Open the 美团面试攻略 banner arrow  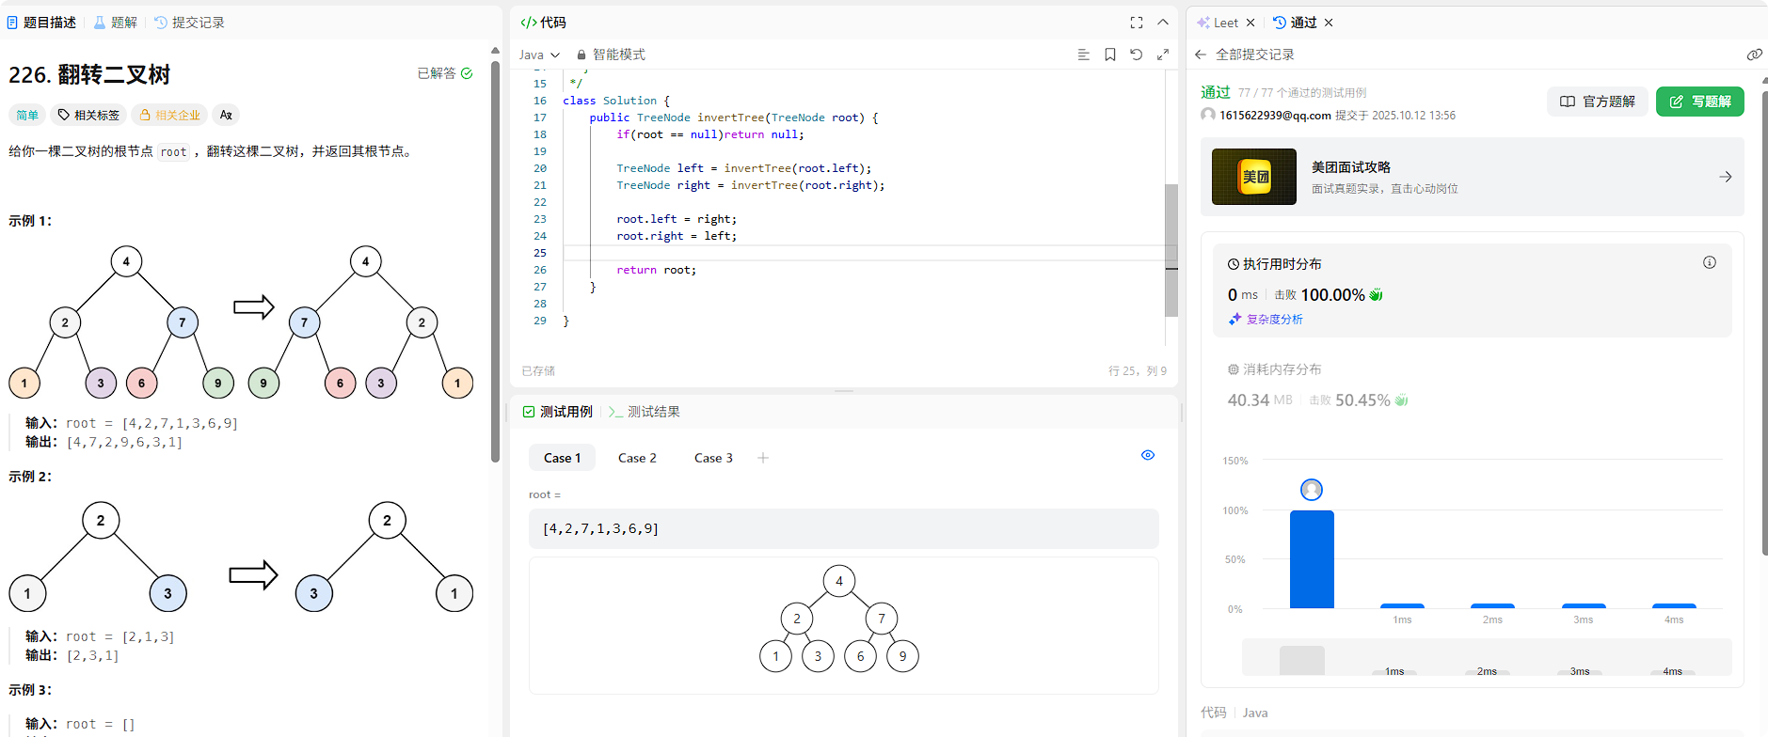point(1726,177)
